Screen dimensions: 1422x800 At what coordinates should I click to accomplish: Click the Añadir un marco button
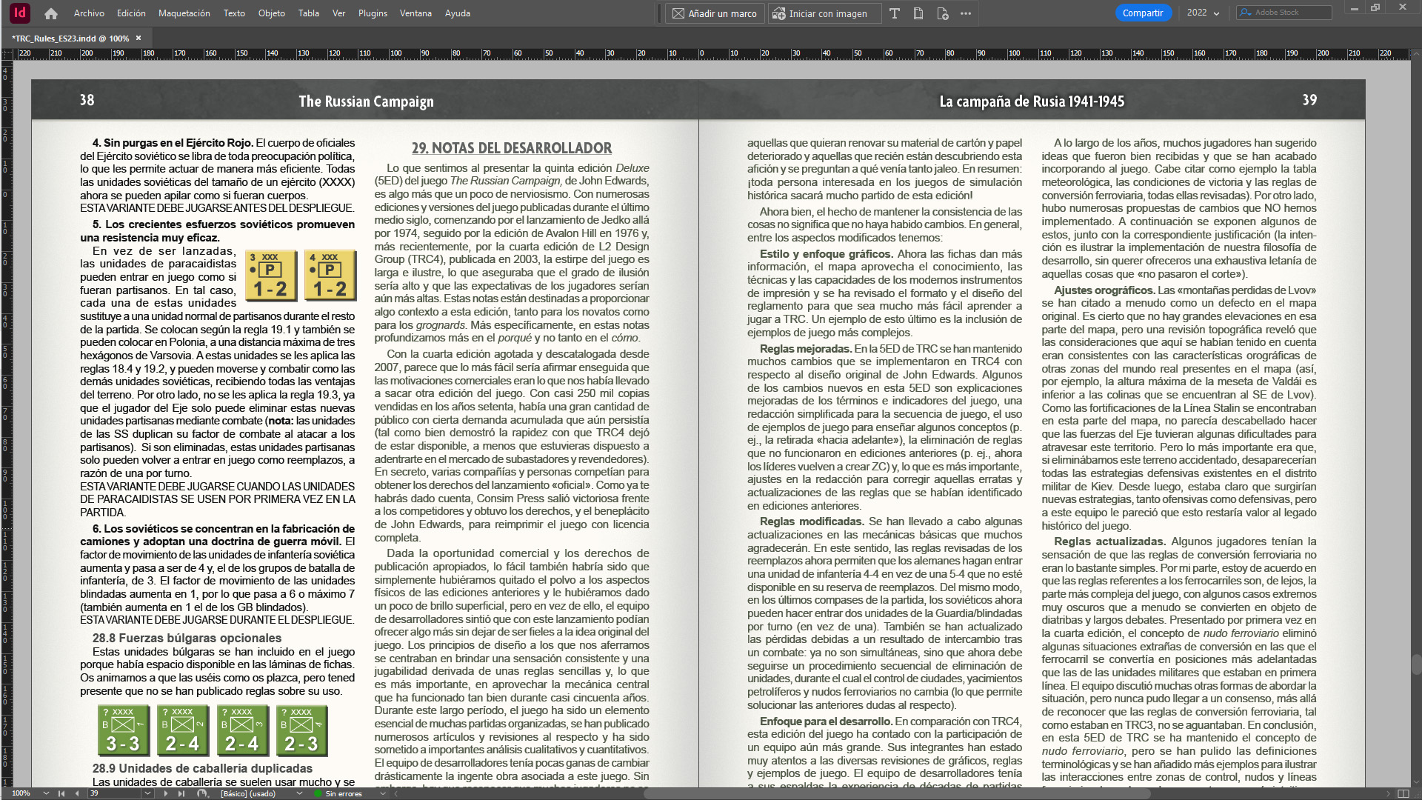click(x=715, y=13)
